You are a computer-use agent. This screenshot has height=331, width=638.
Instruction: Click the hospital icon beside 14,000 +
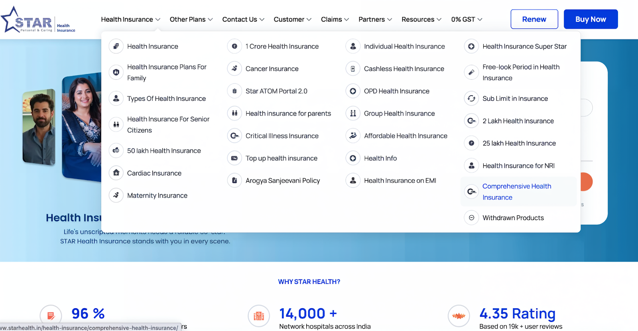pyautogui.click(x=259, y=316)
